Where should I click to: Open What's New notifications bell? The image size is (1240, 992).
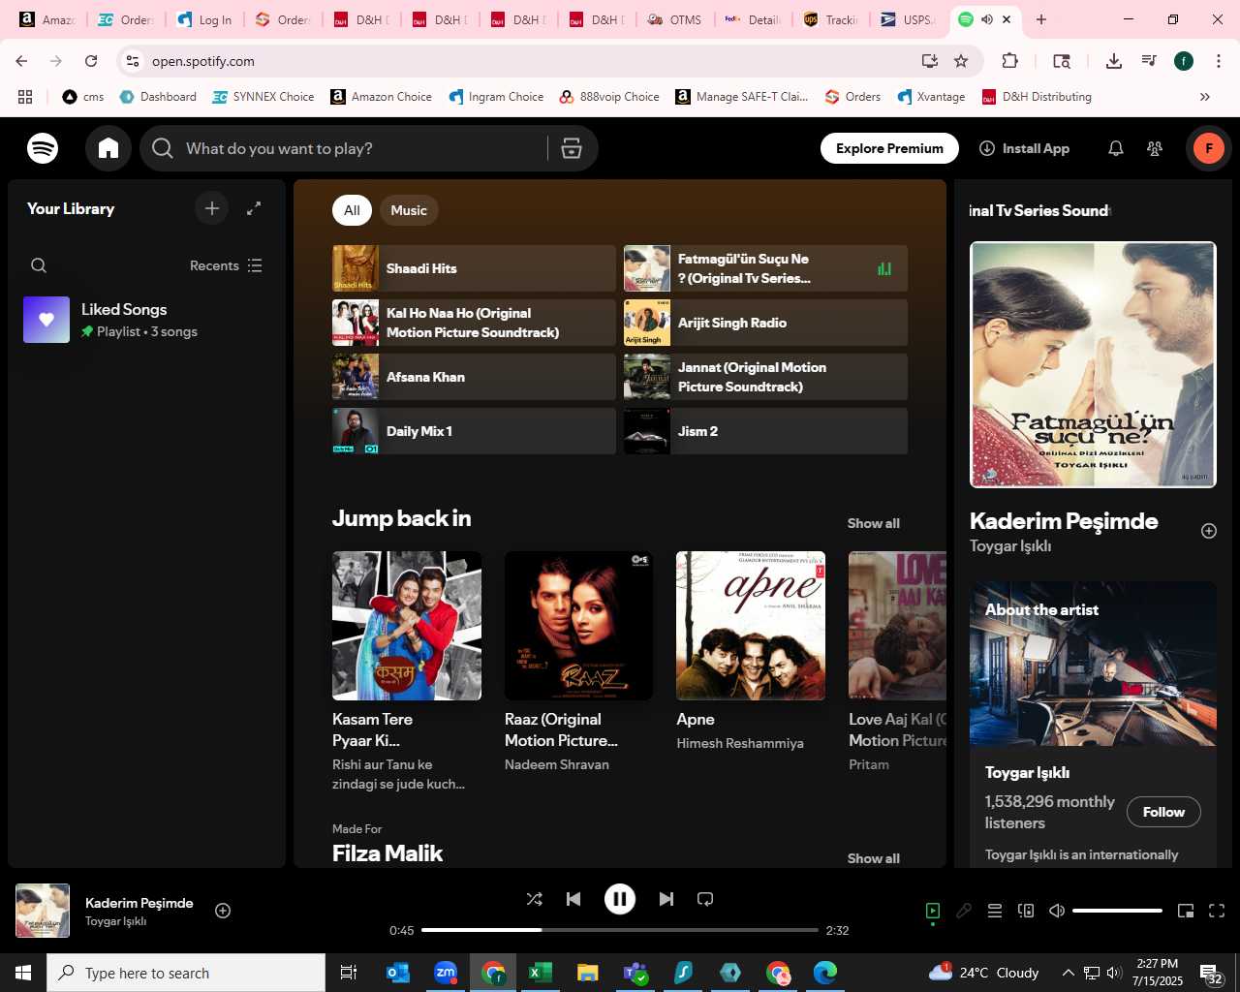pyautogui.click(x=1116, y=148)
